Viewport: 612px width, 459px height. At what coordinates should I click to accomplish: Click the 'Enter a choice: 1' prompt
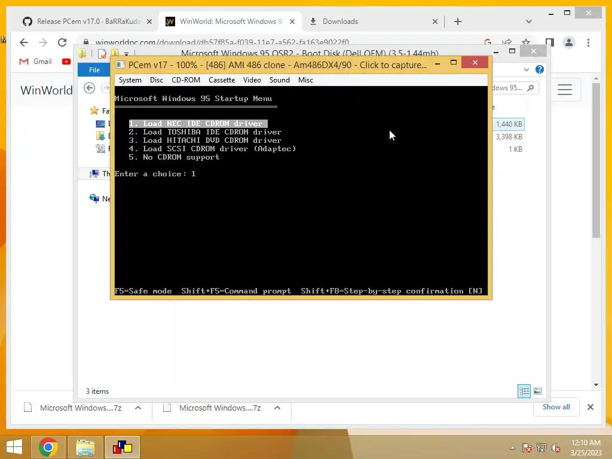pos(155,174)
